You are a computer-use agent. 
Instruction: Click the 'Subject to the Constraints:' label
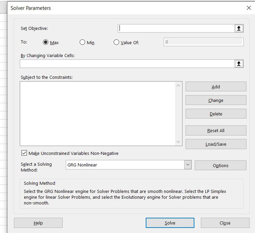pos(47,77)
